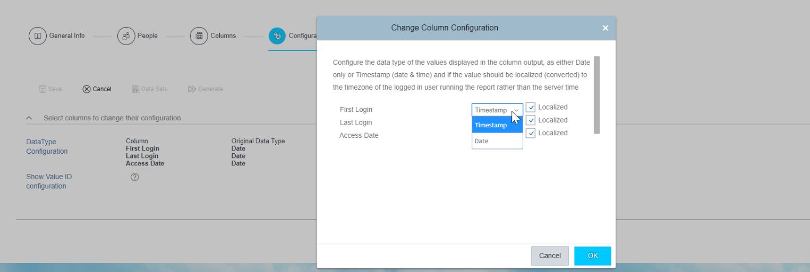Click Last Login in the Column list
Viewport: 810px width, 272px height.
[x=142, y=156]
